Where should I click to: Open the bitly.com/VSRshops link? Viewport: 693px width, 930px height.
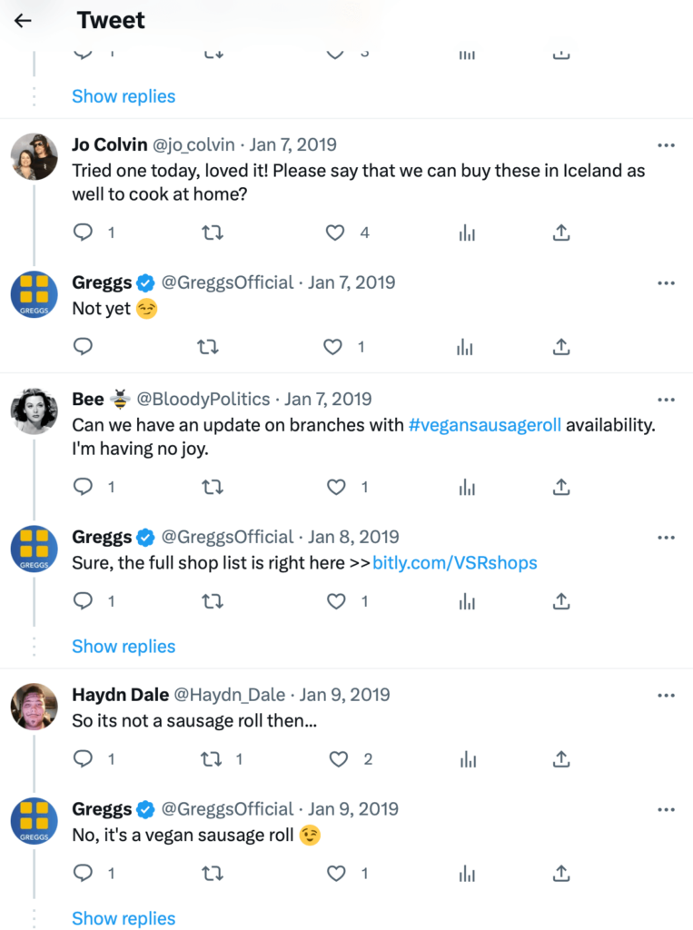(x=455, y=562)
